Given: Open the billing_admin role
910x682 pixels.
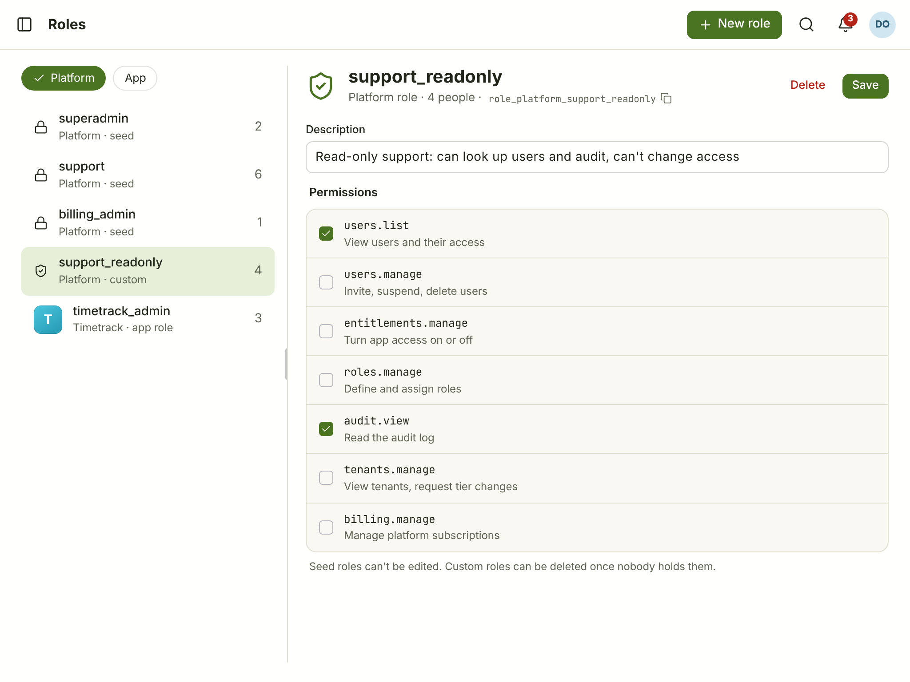Looking at the screenshot, I should tap(148, 223).
